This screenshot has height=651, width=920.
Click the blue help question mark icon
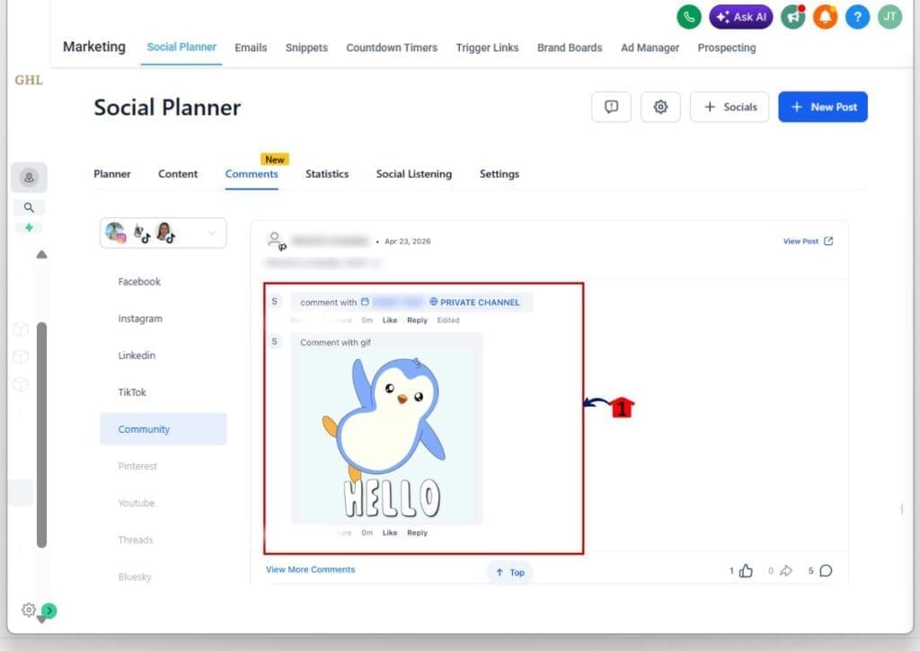click(857, 17)
